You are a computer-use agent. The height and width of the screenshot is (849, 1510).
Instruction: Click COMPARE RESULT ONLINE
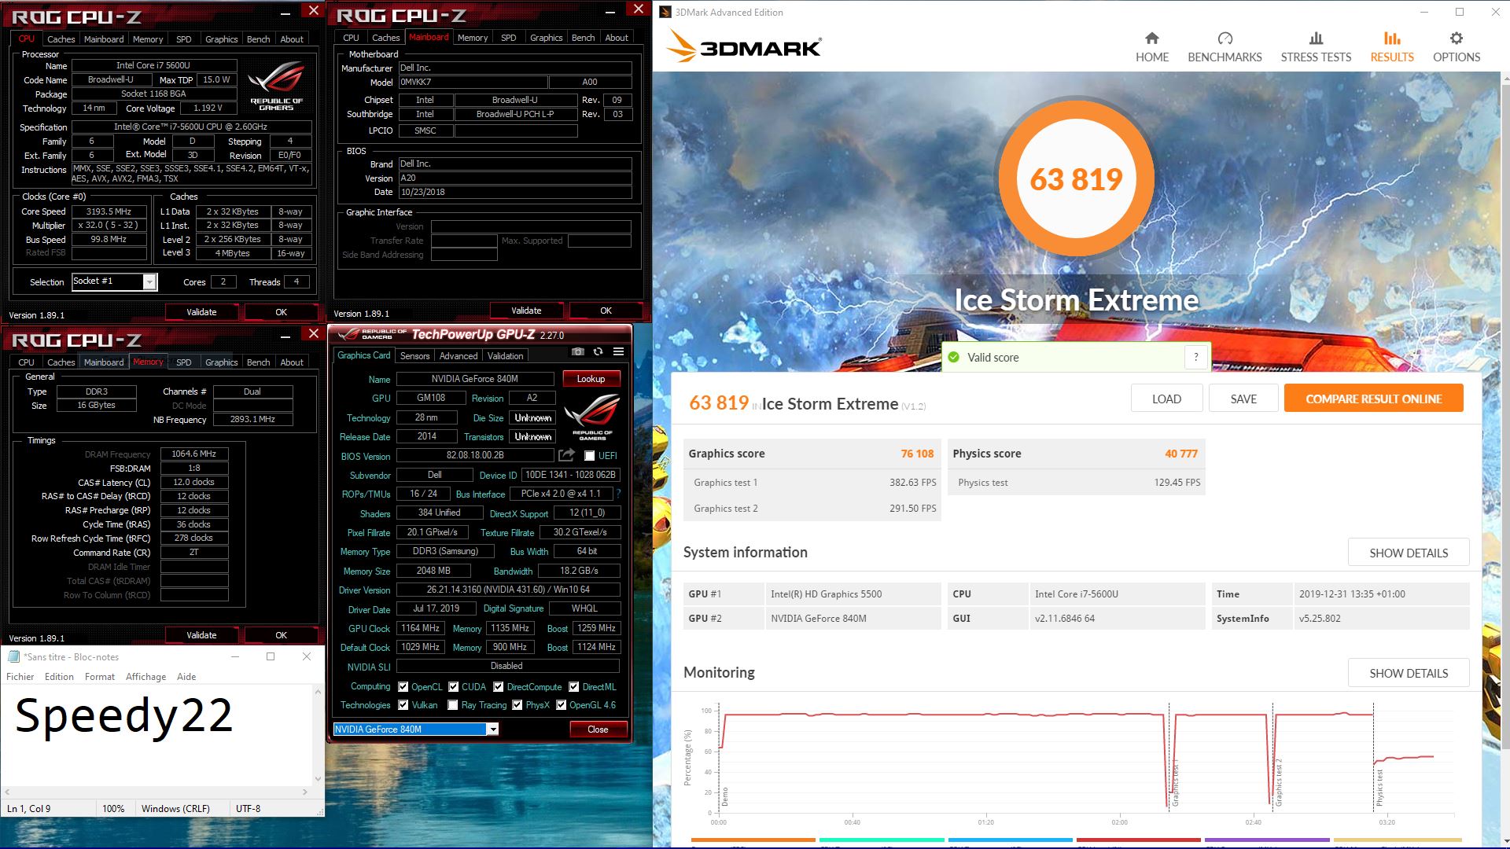[1373, 399]
